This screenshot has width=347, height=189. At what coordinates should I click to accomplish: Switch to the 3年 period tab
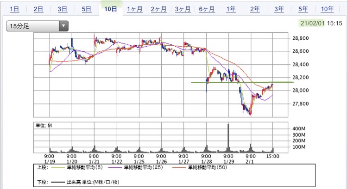click(x=279, y=9)
